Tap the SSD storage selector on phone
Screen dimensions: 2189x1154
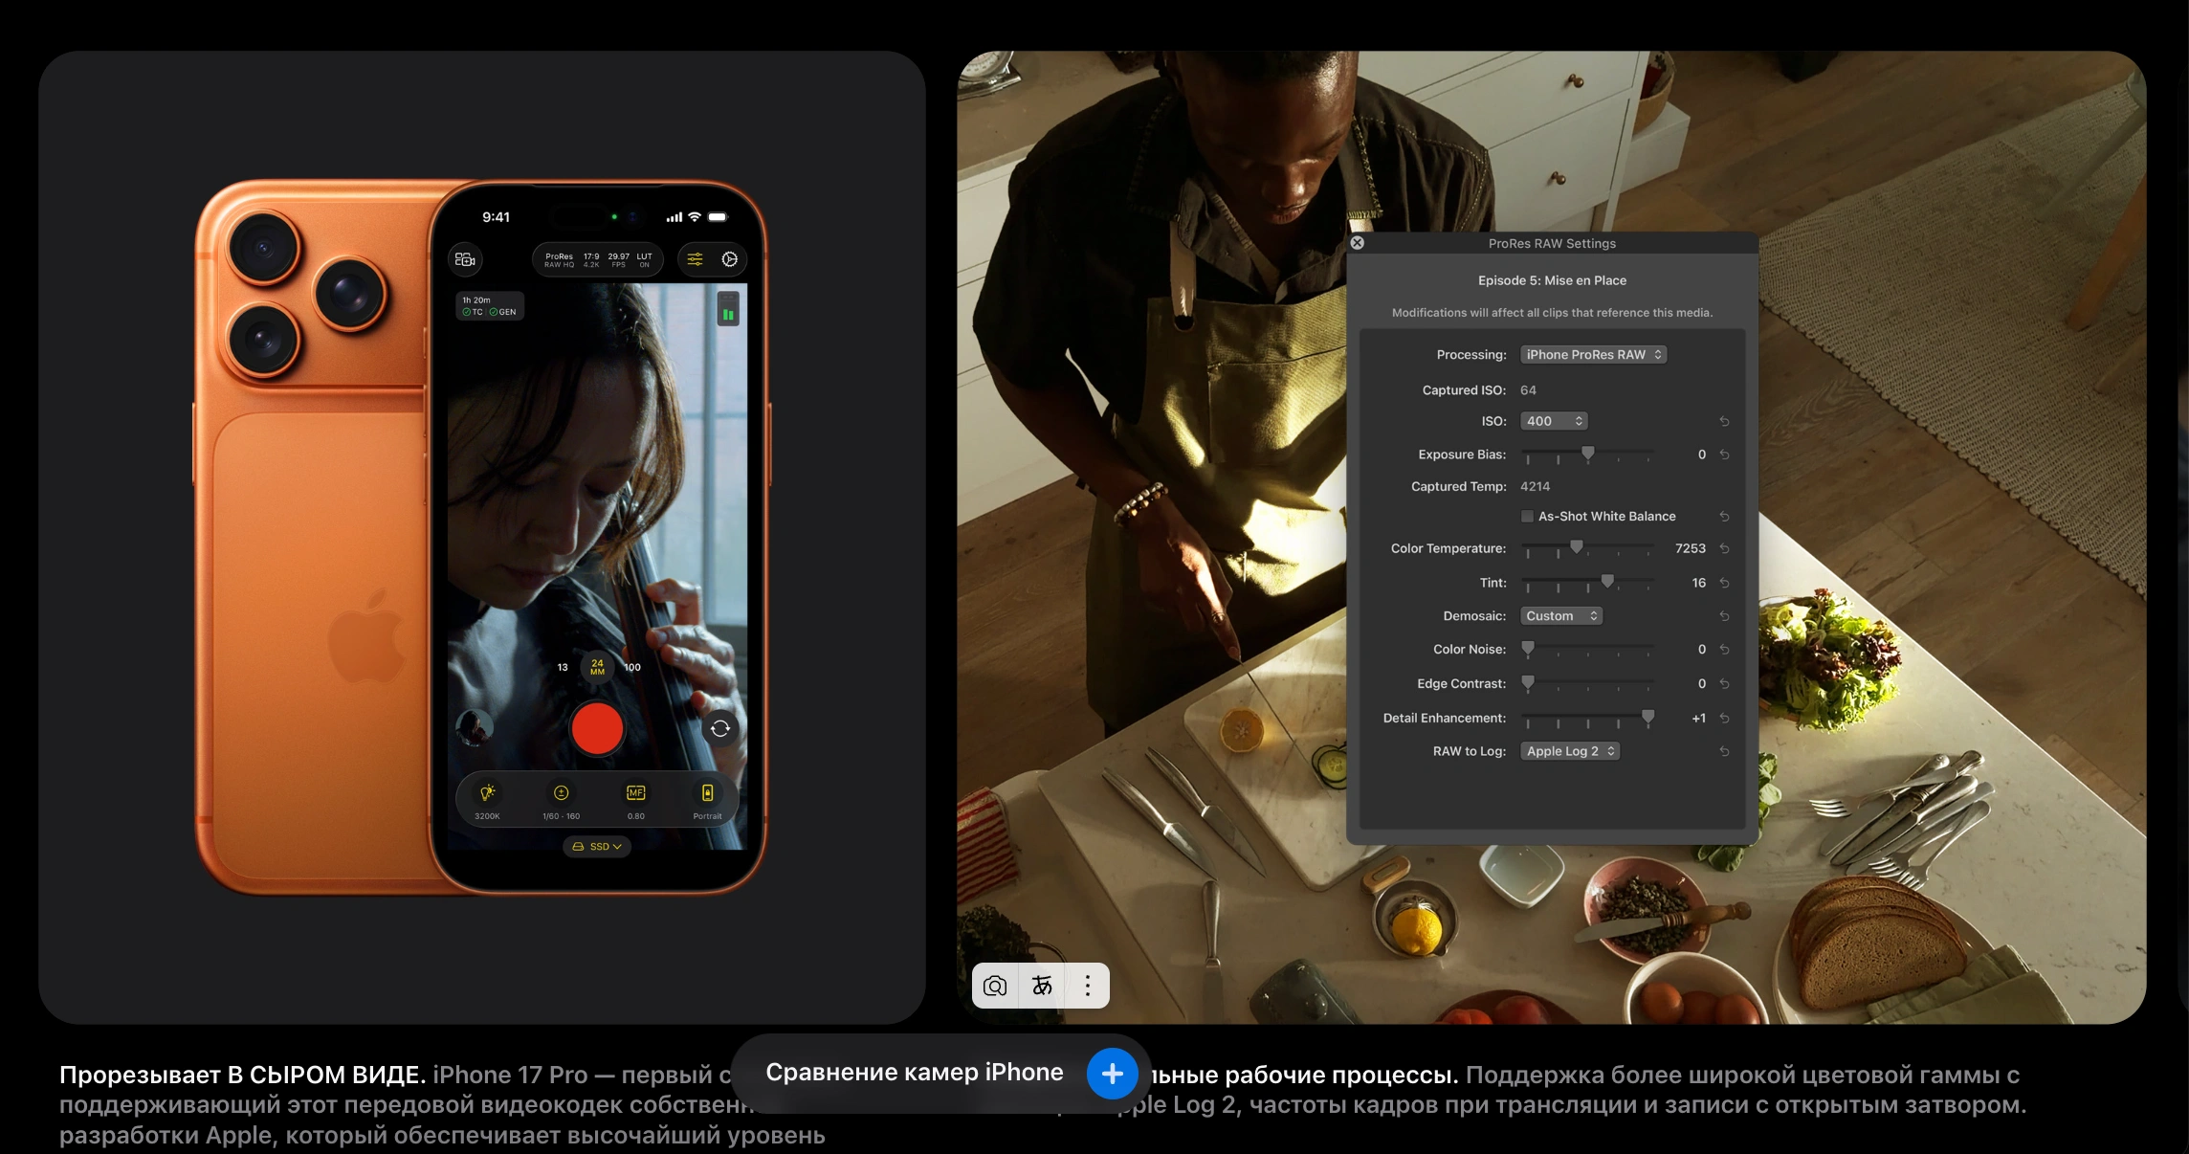(x=597, y=847)
